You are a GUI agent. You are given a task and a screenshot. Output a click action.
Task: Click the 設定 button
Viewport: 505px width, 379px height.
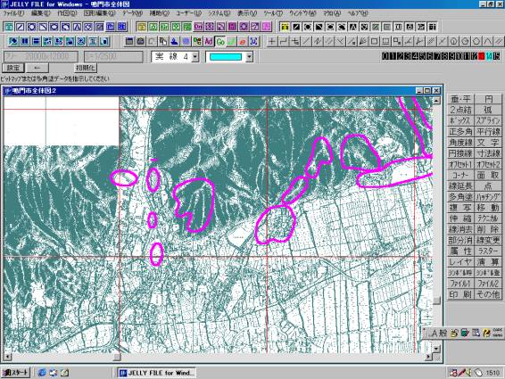tap(13, 68)
